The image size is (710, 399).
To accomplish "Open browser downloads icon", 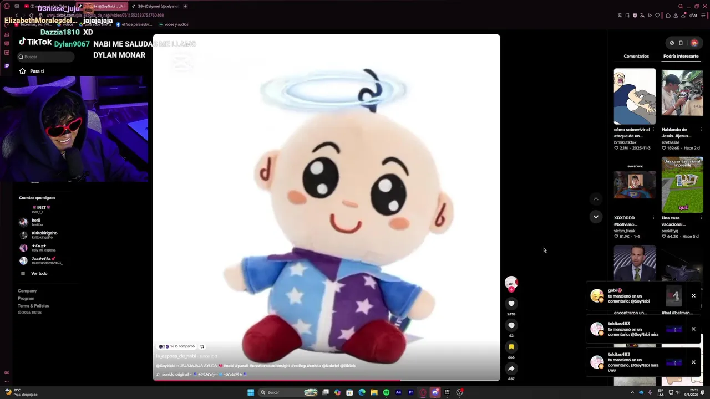I will 683,16.
